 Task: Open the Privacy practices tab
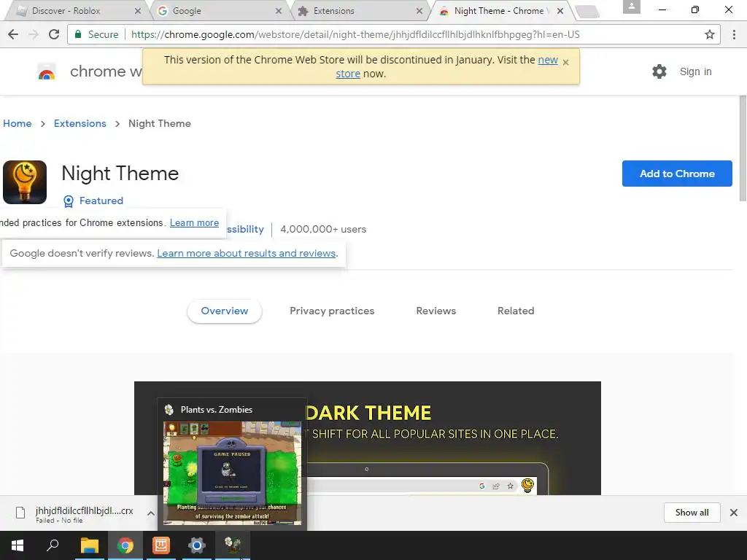pos(332,311)
